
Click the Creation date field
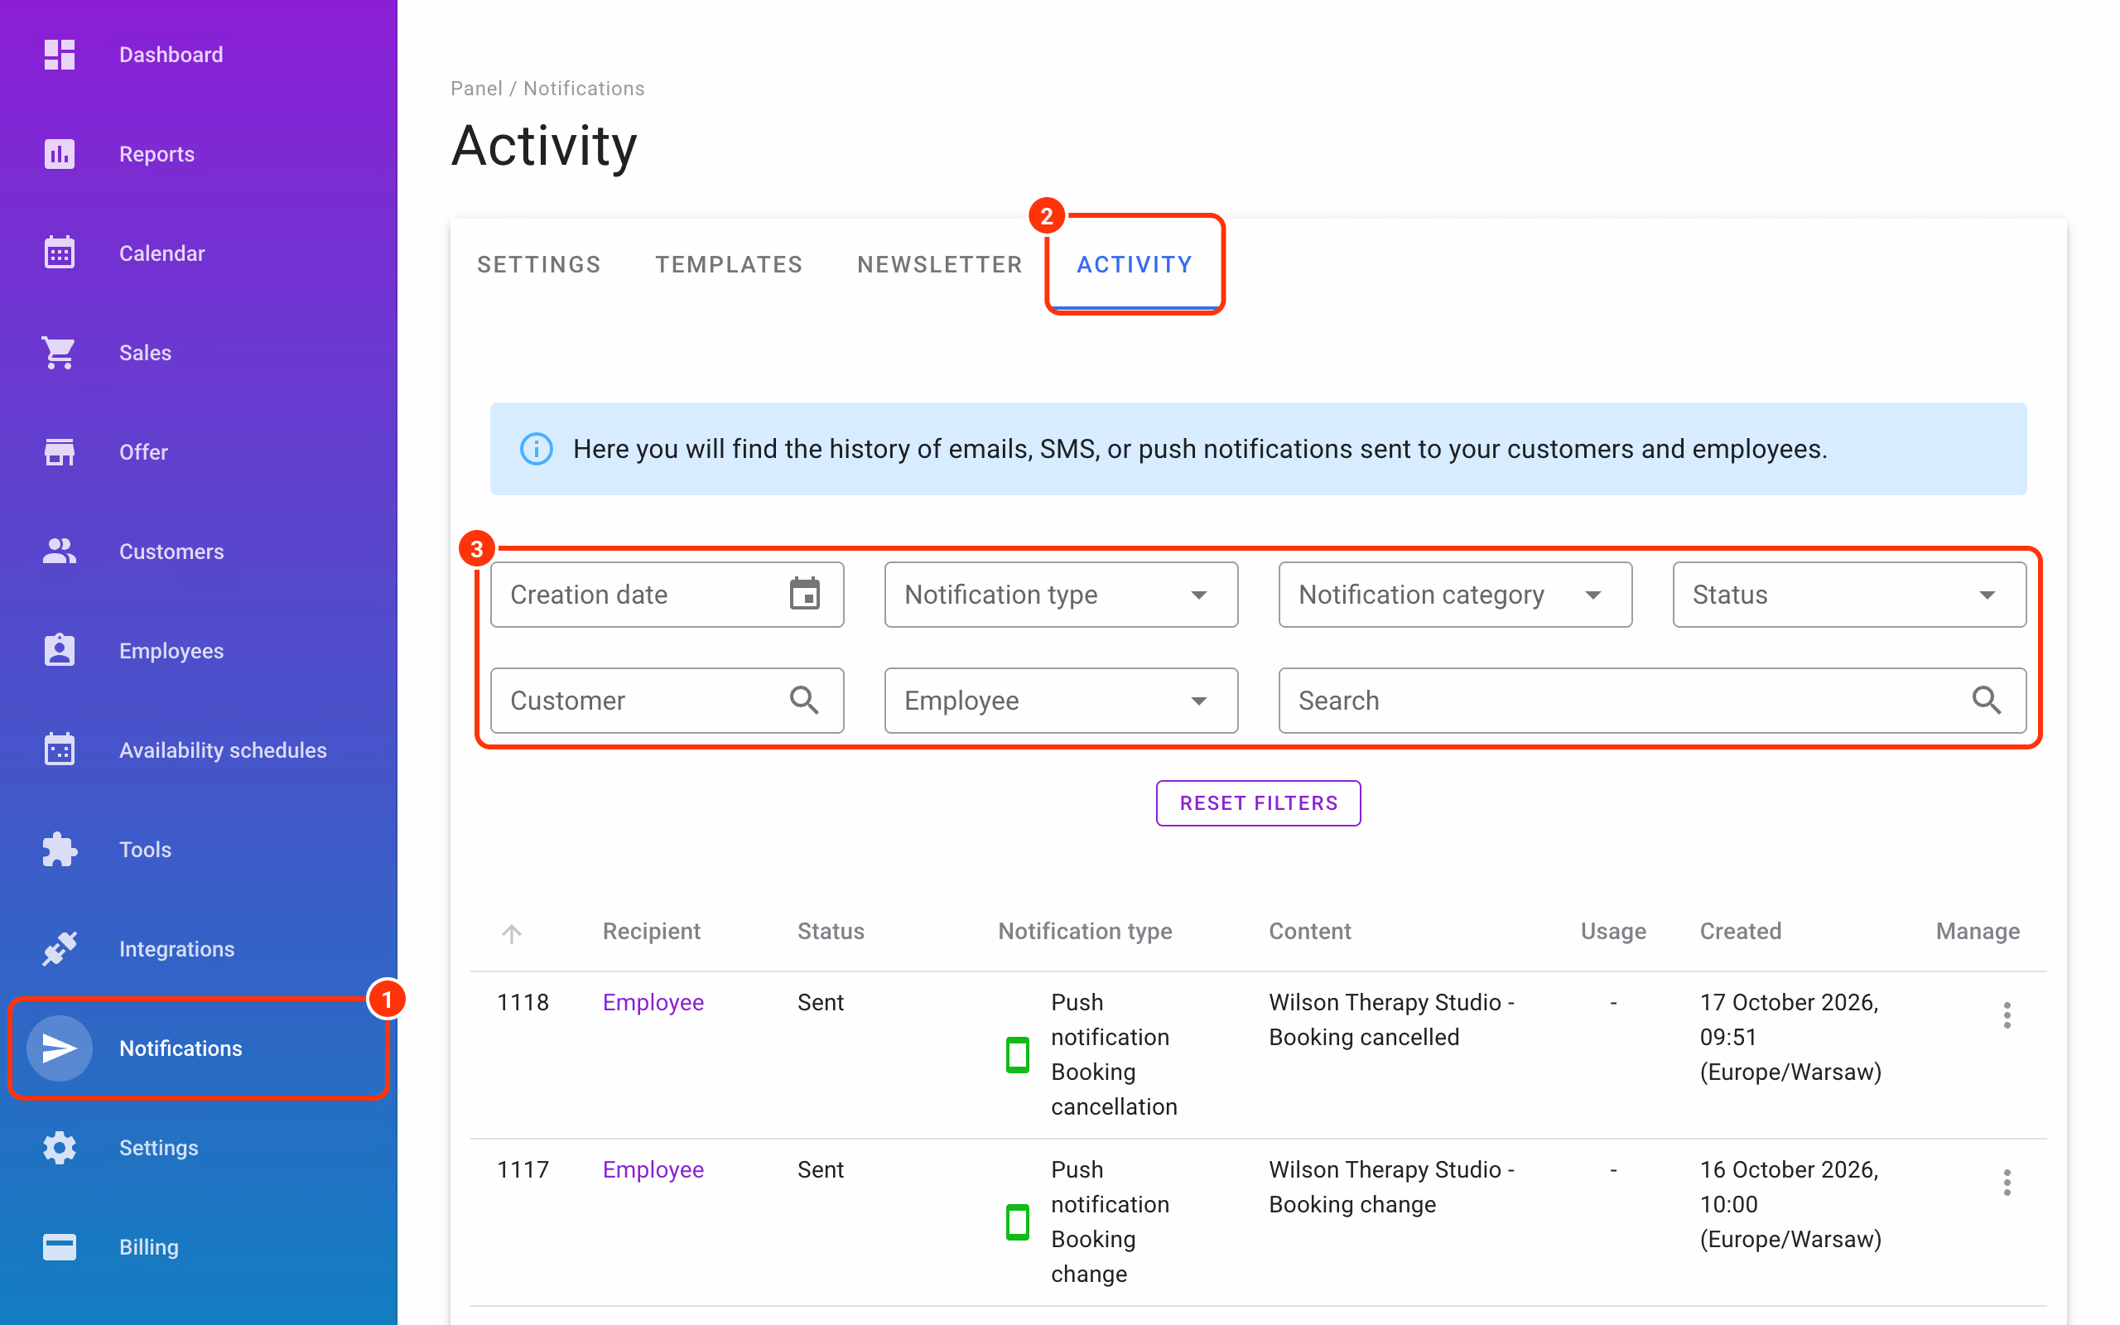667,594
